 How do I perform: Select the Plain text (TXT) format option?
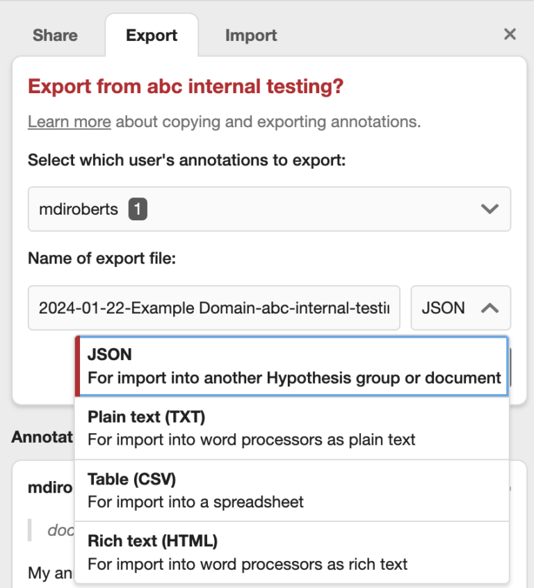click(x=292, y=427)
